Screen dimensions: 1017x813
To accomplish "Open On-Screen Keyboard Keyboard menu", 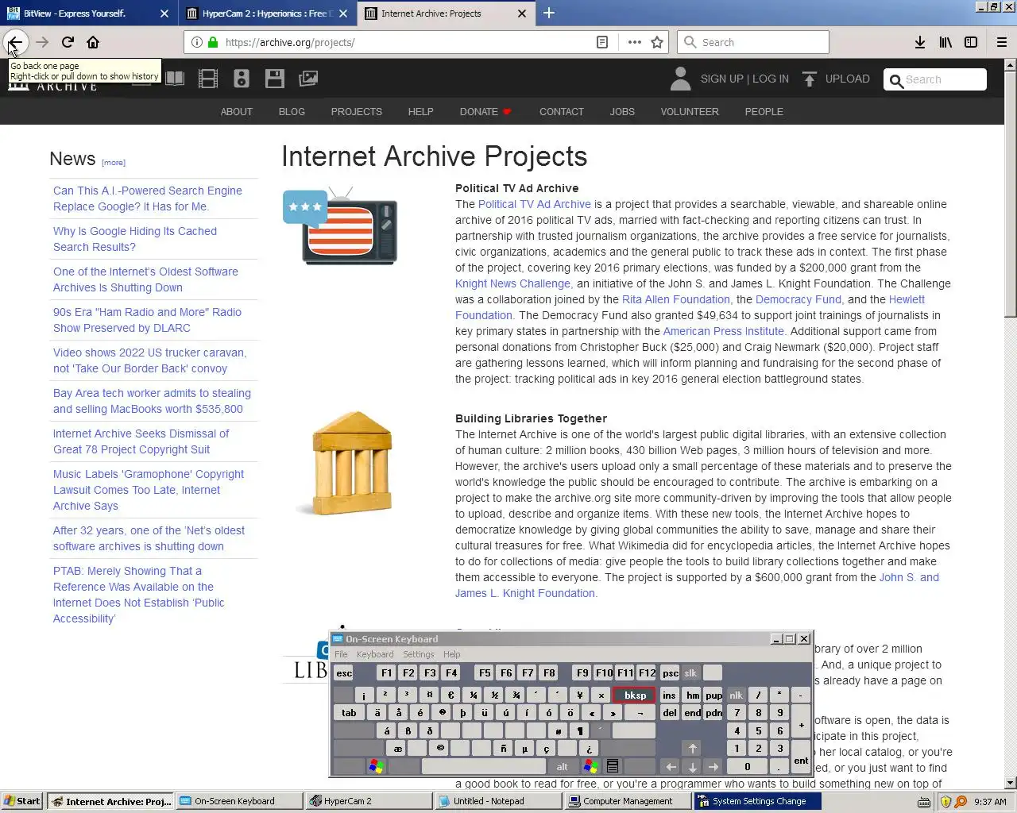I will tap(375, 654).
